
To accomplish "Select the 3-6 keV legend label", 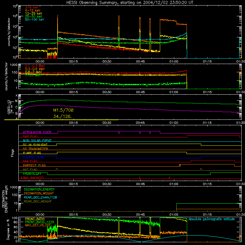I will point(32,7).
